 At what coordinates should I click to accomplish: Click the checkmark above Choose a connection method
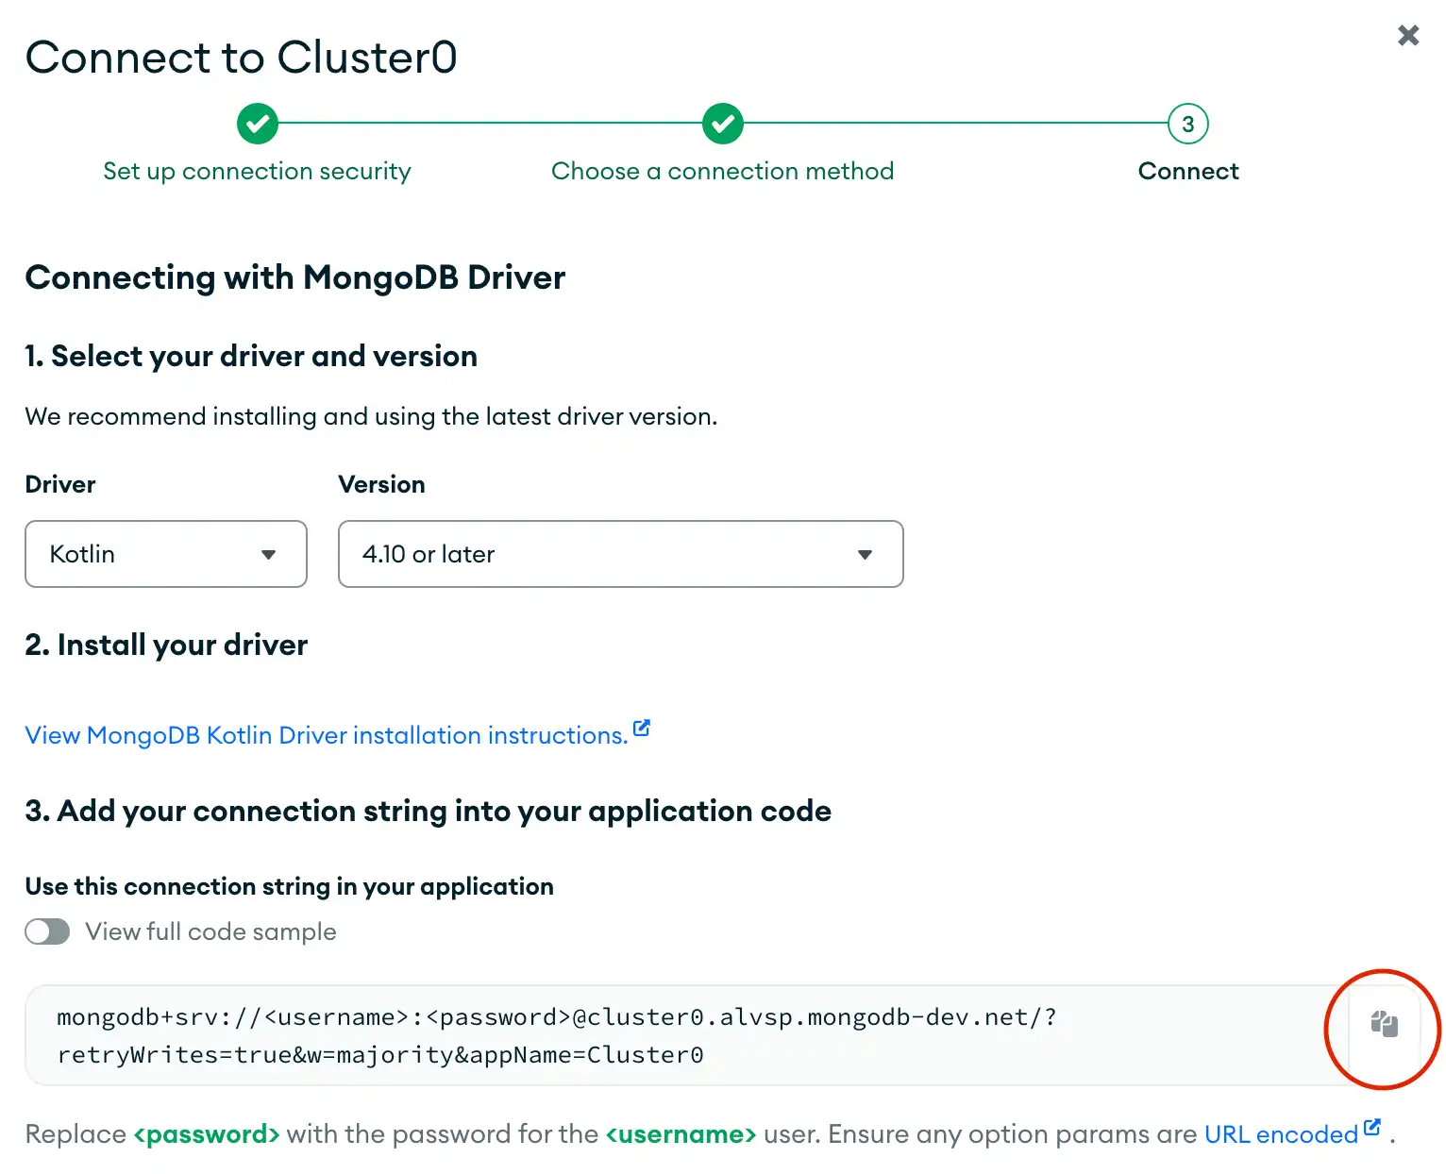click(x=722, y=123)
